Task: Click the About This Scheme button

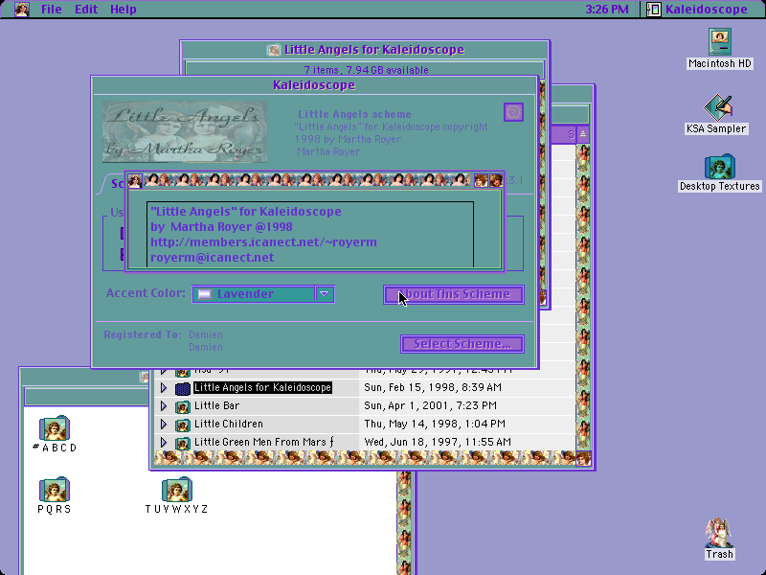Action: click(x=454, y=294)
